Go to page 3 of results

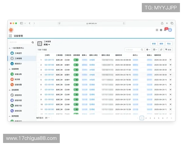click(x=150, y=118)
